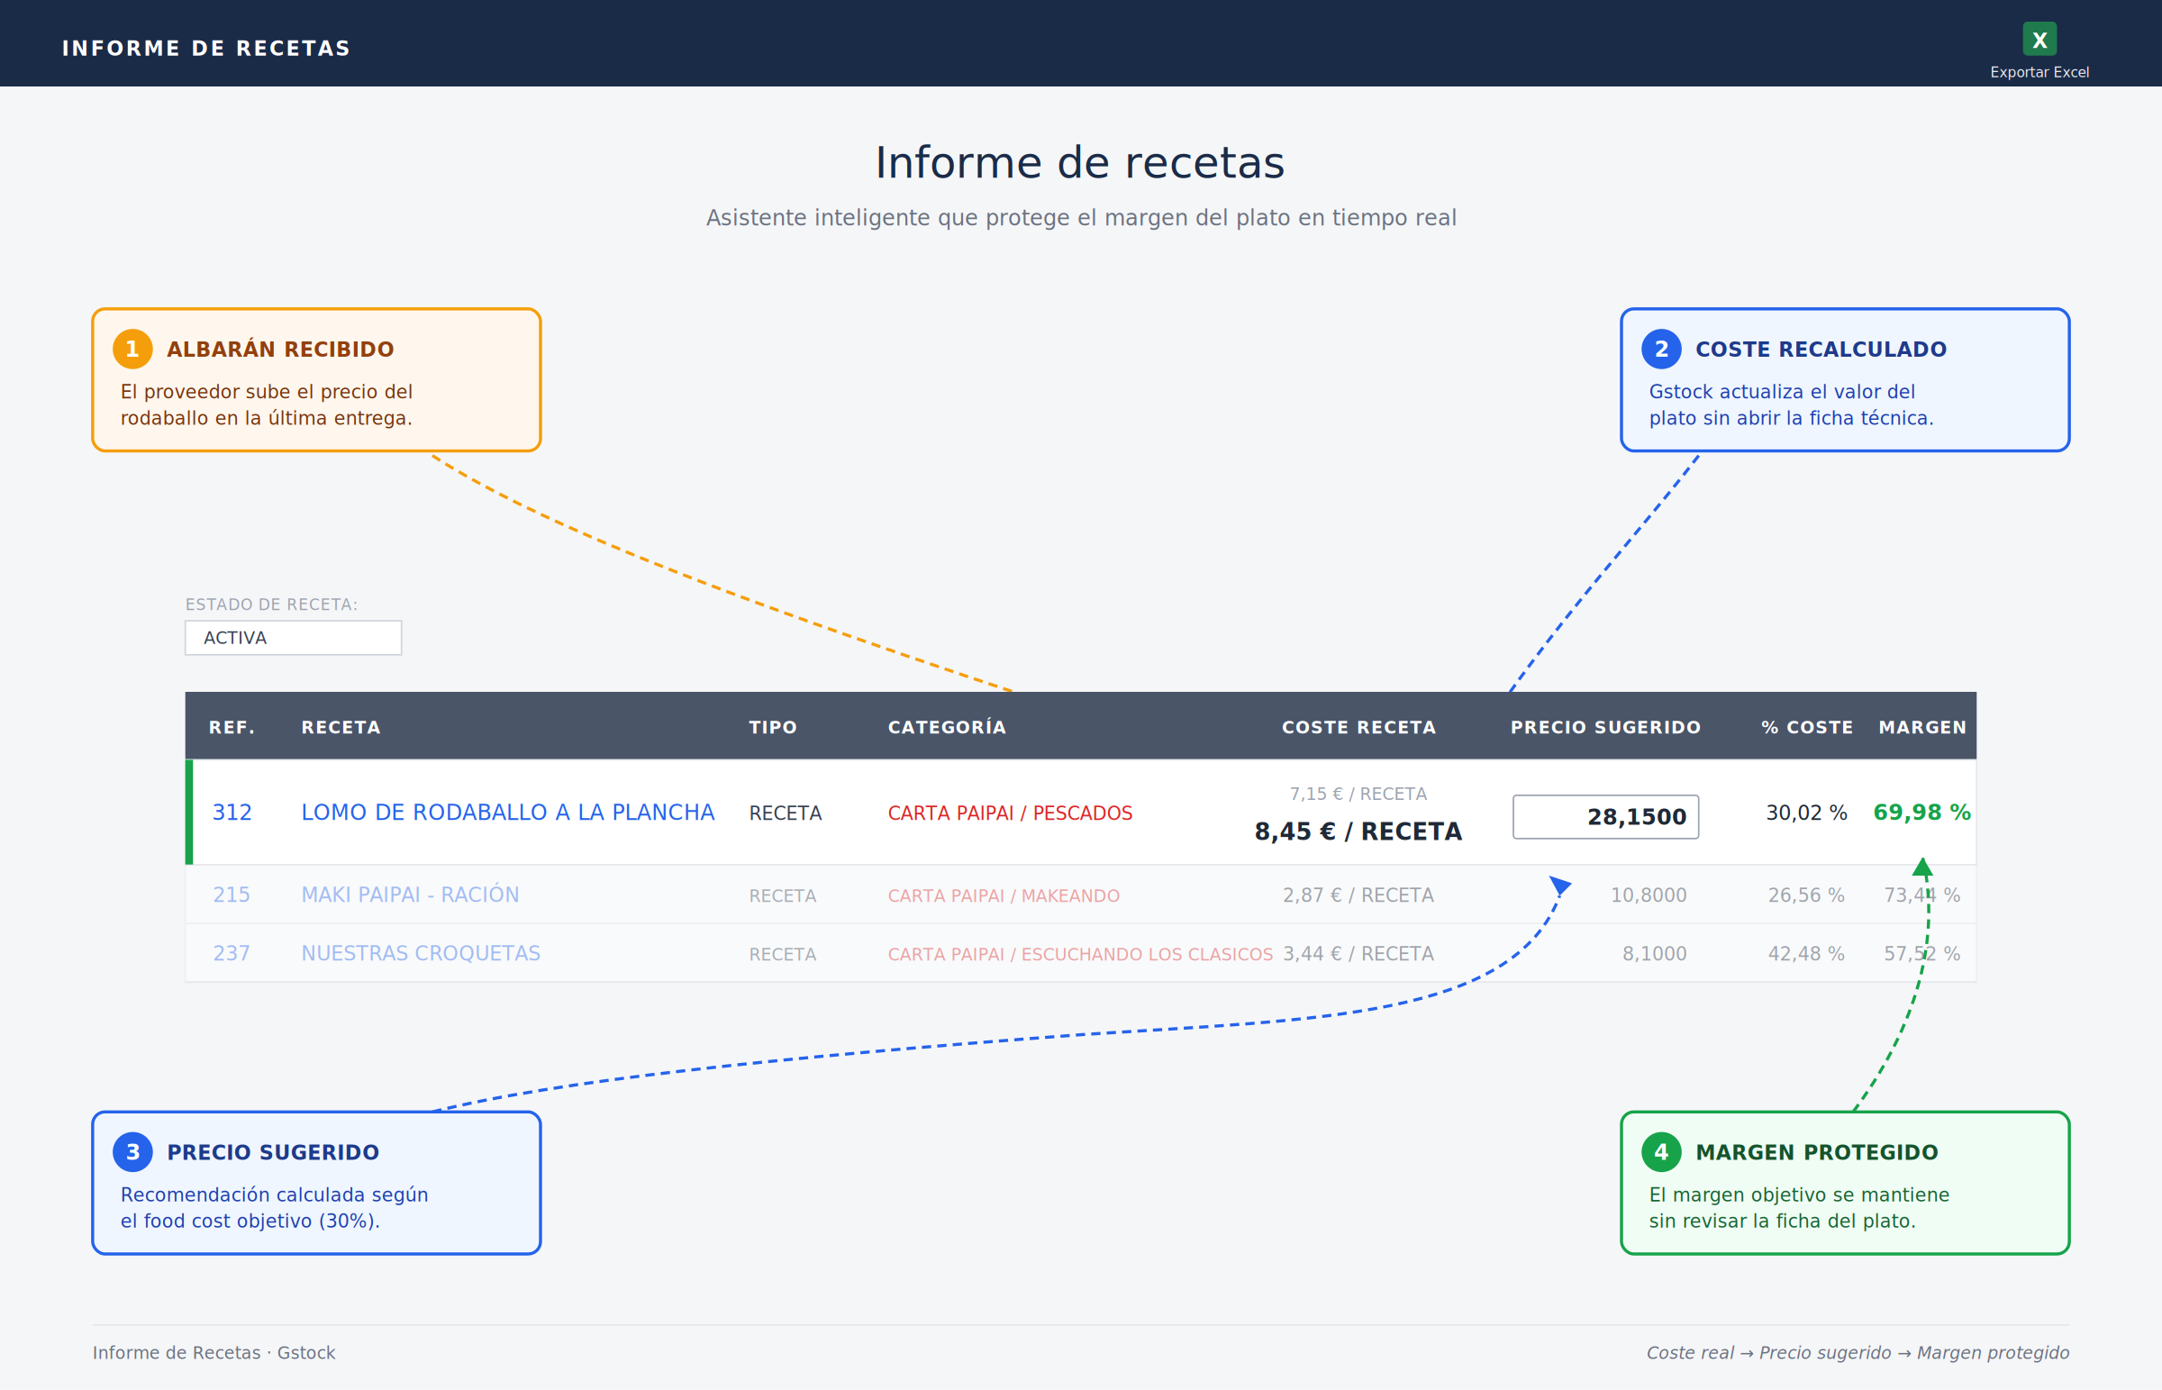Click the 8,45 € / RECETA cost

1358,831
